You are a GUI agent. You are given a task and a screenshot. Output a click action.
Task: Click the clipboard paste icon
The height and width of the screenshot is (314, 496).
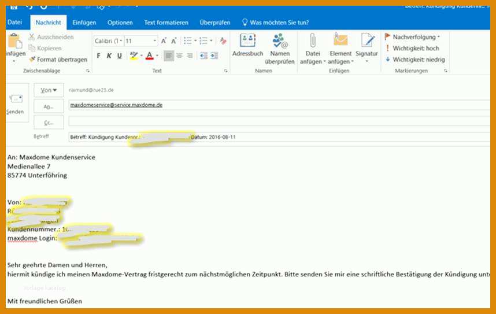click(x=15, y=42)
